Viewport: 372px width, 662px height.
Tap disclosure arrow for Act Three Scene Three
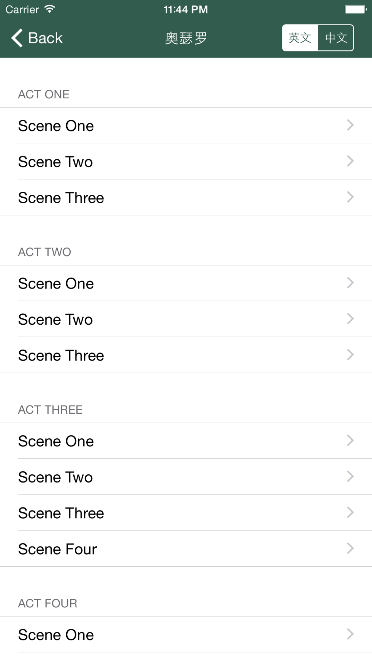click(350, 512)
